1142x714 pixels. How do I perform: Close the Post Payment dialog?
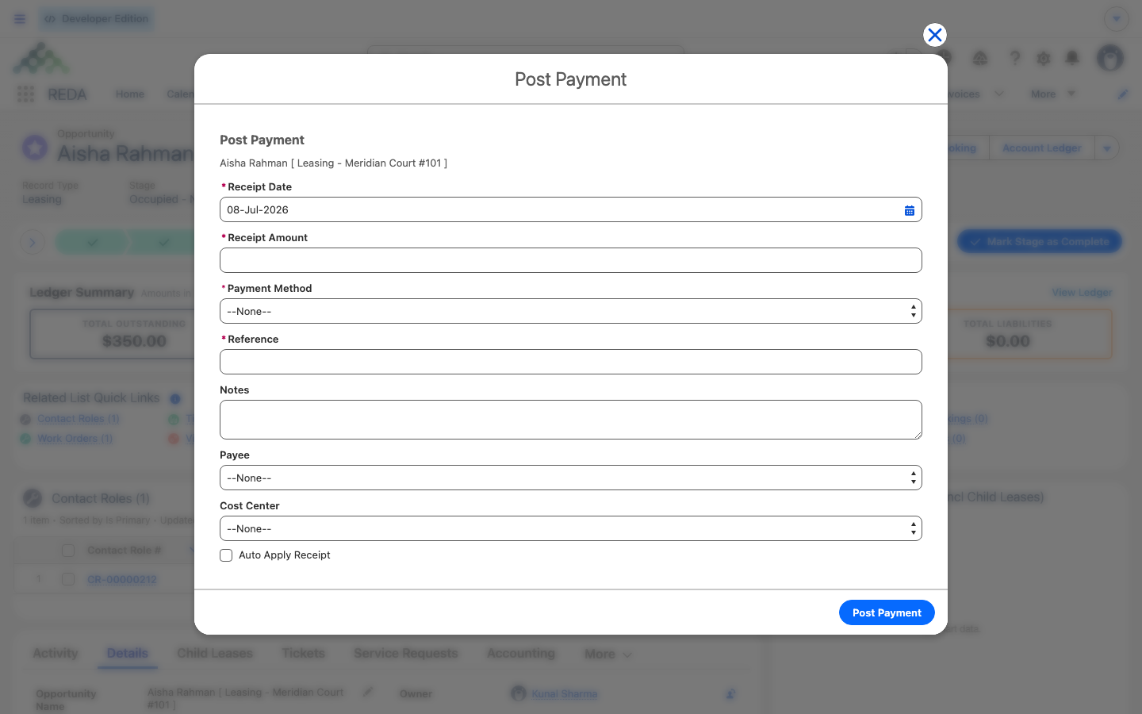tap(935, 35)
